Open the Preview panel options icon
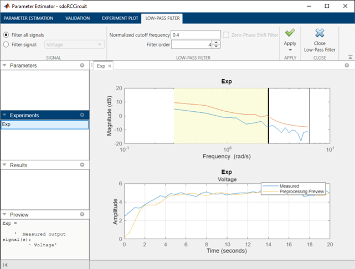355x269 pixels. 83,214
